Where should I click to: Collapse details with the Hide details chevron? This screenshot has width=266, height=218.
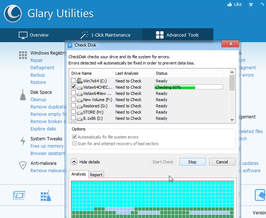tap(74, 162)
